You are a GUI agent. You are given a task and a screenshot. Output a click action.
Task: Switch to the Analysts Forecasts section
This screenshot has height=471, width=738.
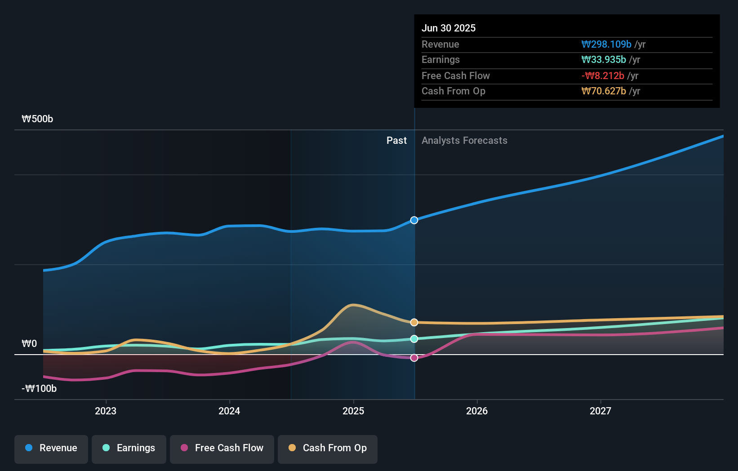(x=464, y=140)
